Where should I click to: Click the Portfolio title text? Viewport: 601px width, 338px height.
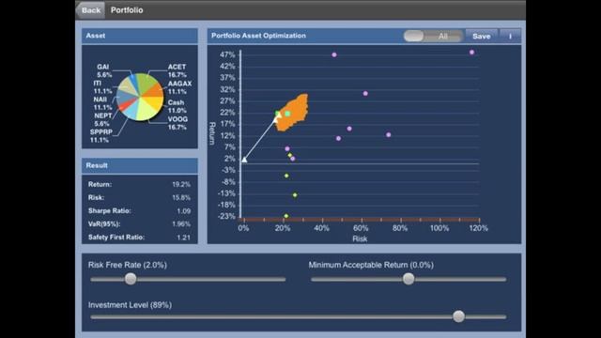(127, 10)
